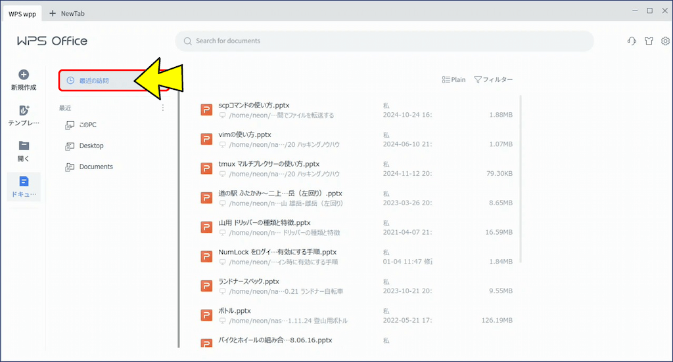Screen dimensions: 673x362
Task: Click the 新規作成 plus icon
Action: [24, 75]
